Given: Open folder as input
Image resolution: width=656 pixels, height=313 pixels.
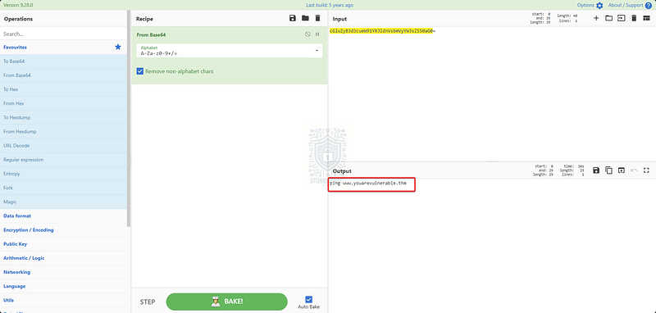Looking at the screenshot, I should pos(608,18).
